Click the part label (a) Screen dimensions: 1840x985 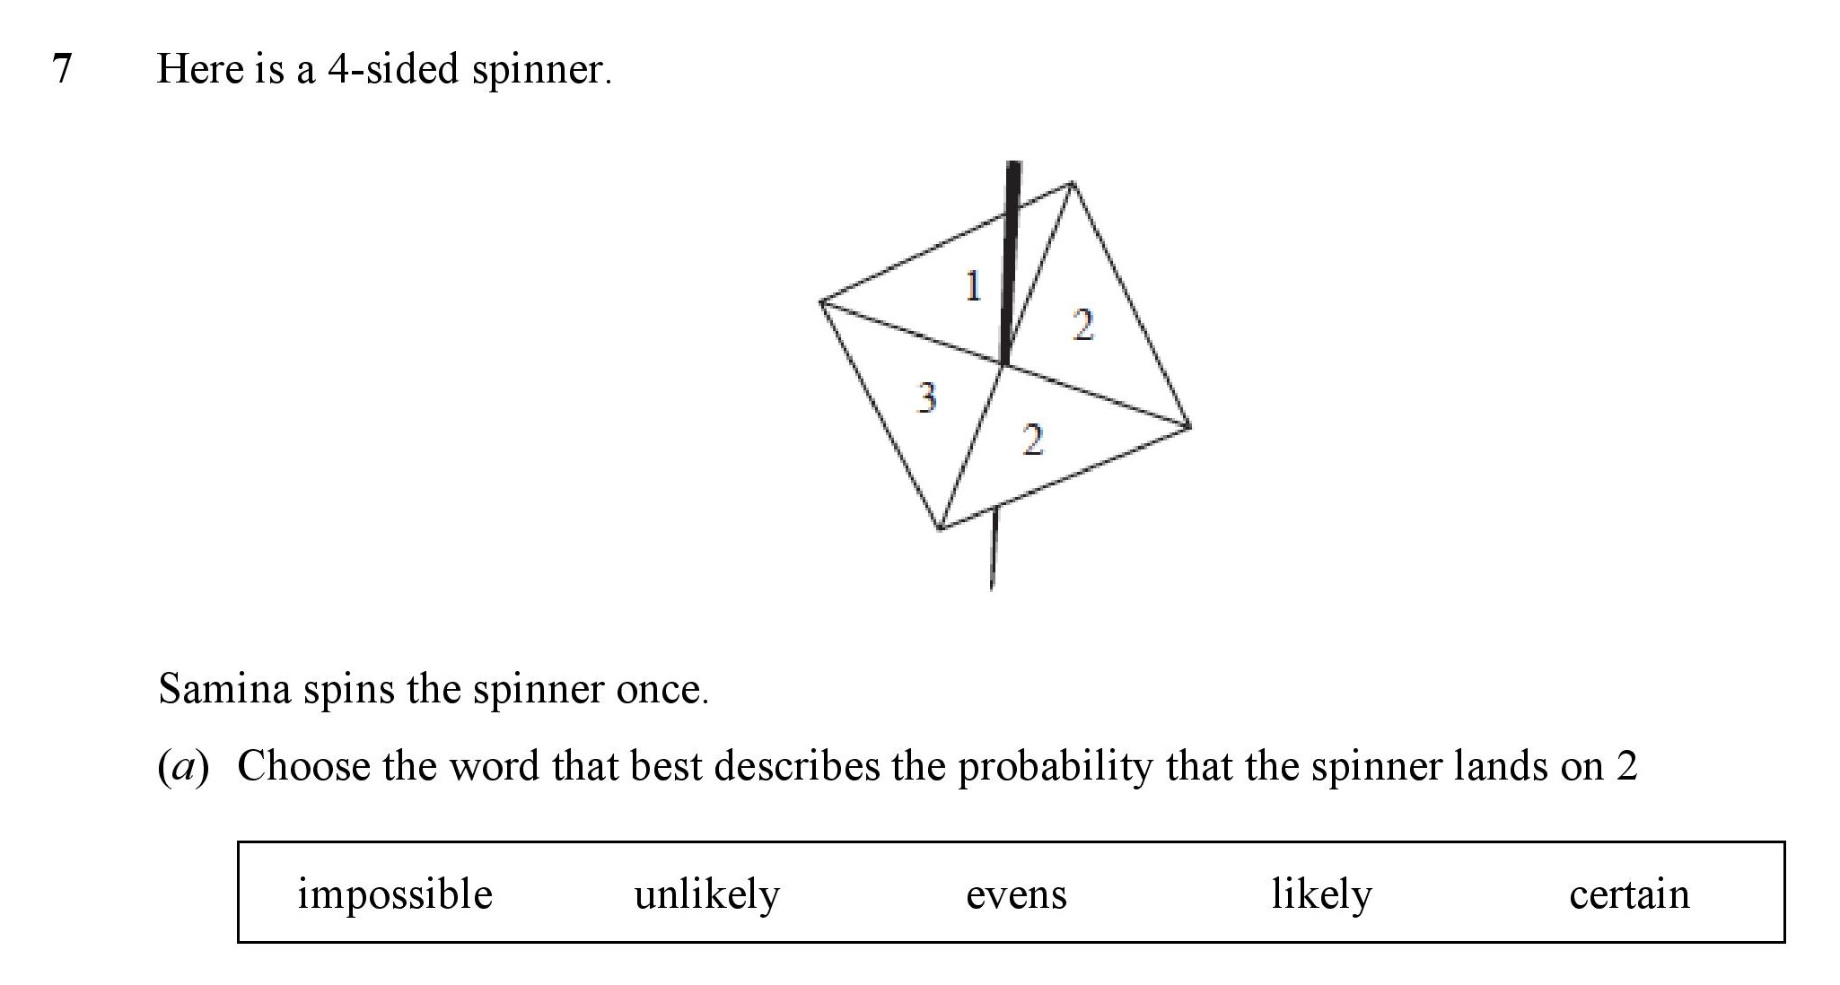(183, 767)
